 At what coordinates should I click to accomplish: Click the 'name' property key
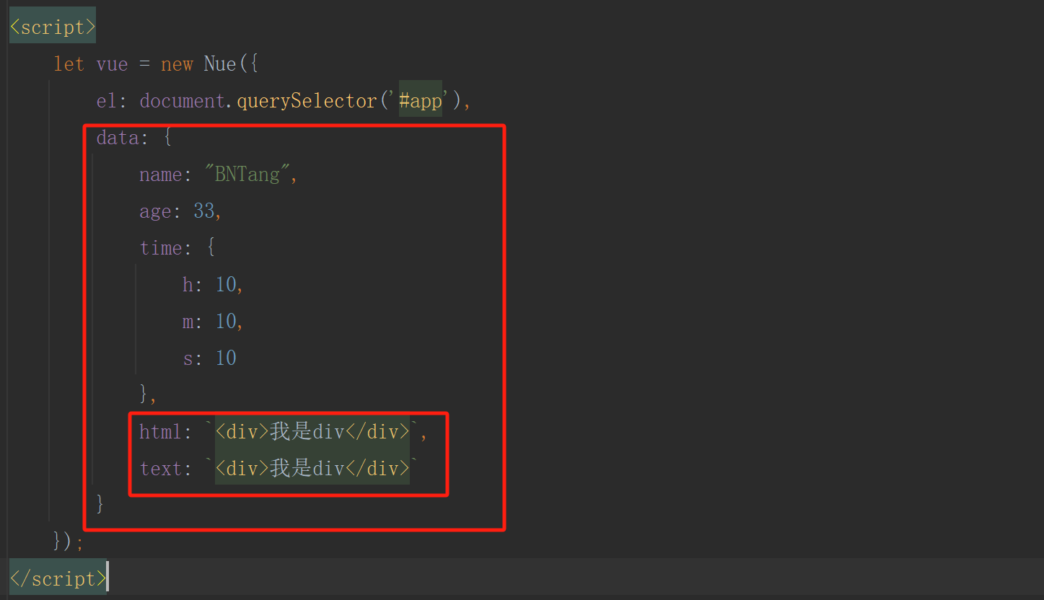[x=161, y=175]
